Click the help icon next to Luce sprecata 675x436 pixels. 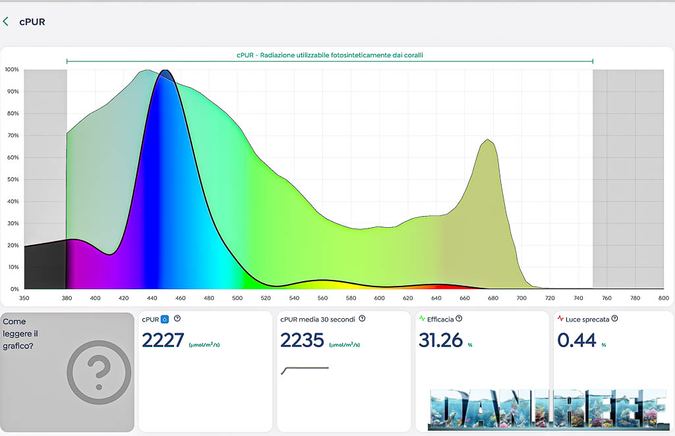(614, 319)
